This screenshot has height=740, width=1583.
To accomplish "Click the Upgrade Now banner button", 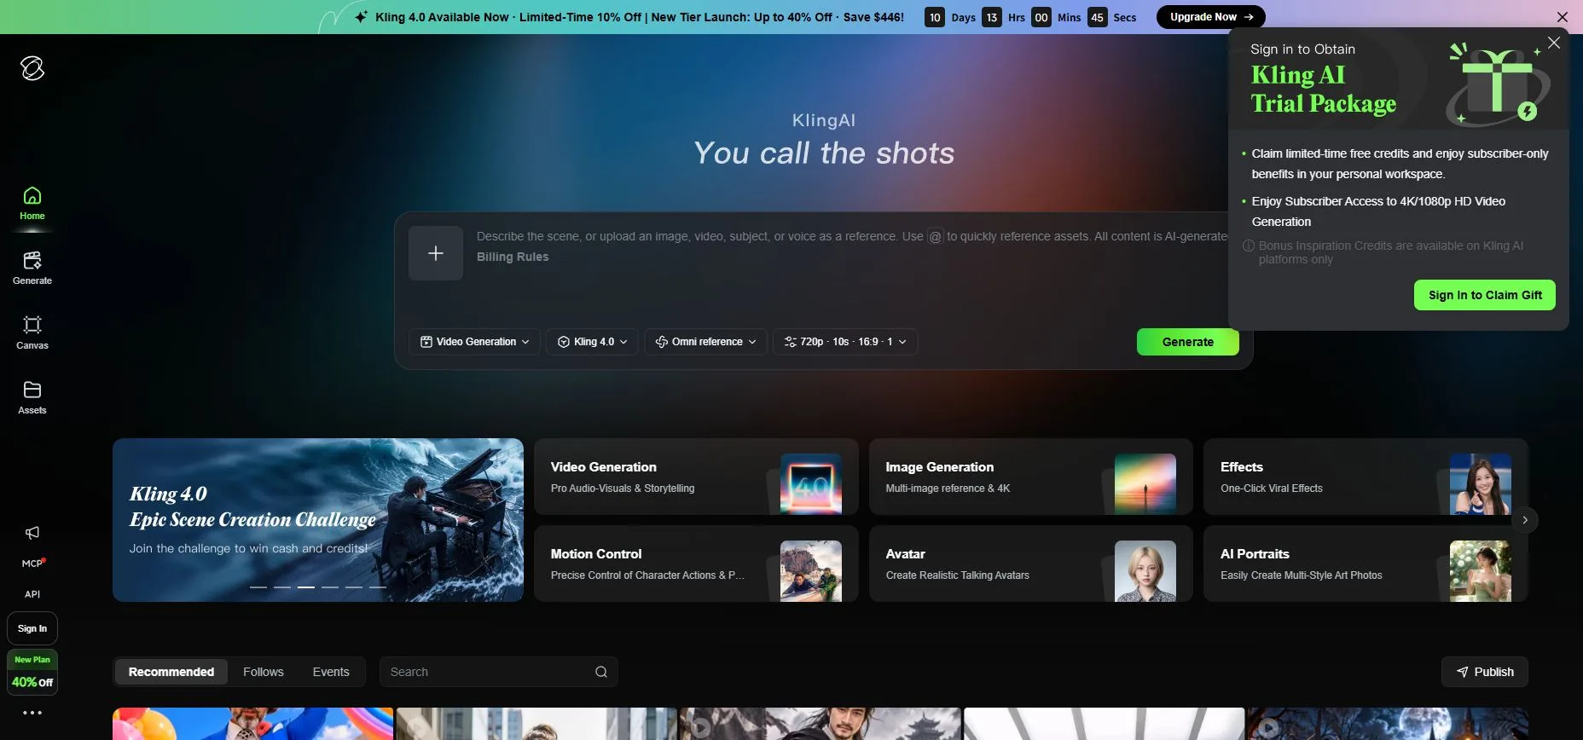I will coord(1211,17).
